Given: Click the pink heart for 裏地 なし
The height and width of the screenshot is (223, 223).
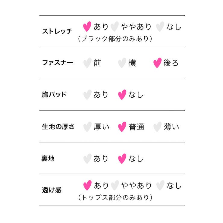Looking at the screenshot, I should (x=122, y=159).
